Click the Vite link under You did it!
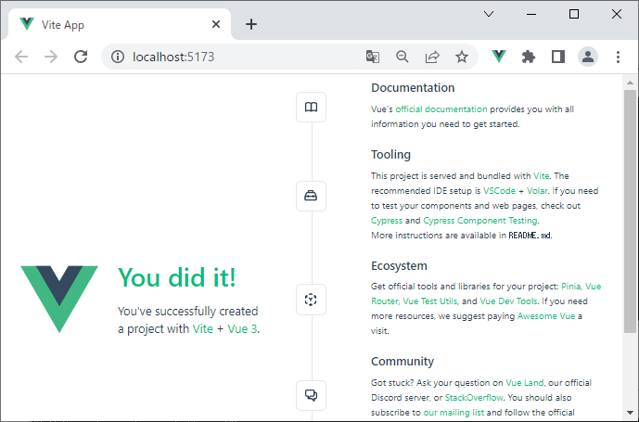 tap(202, 328)
